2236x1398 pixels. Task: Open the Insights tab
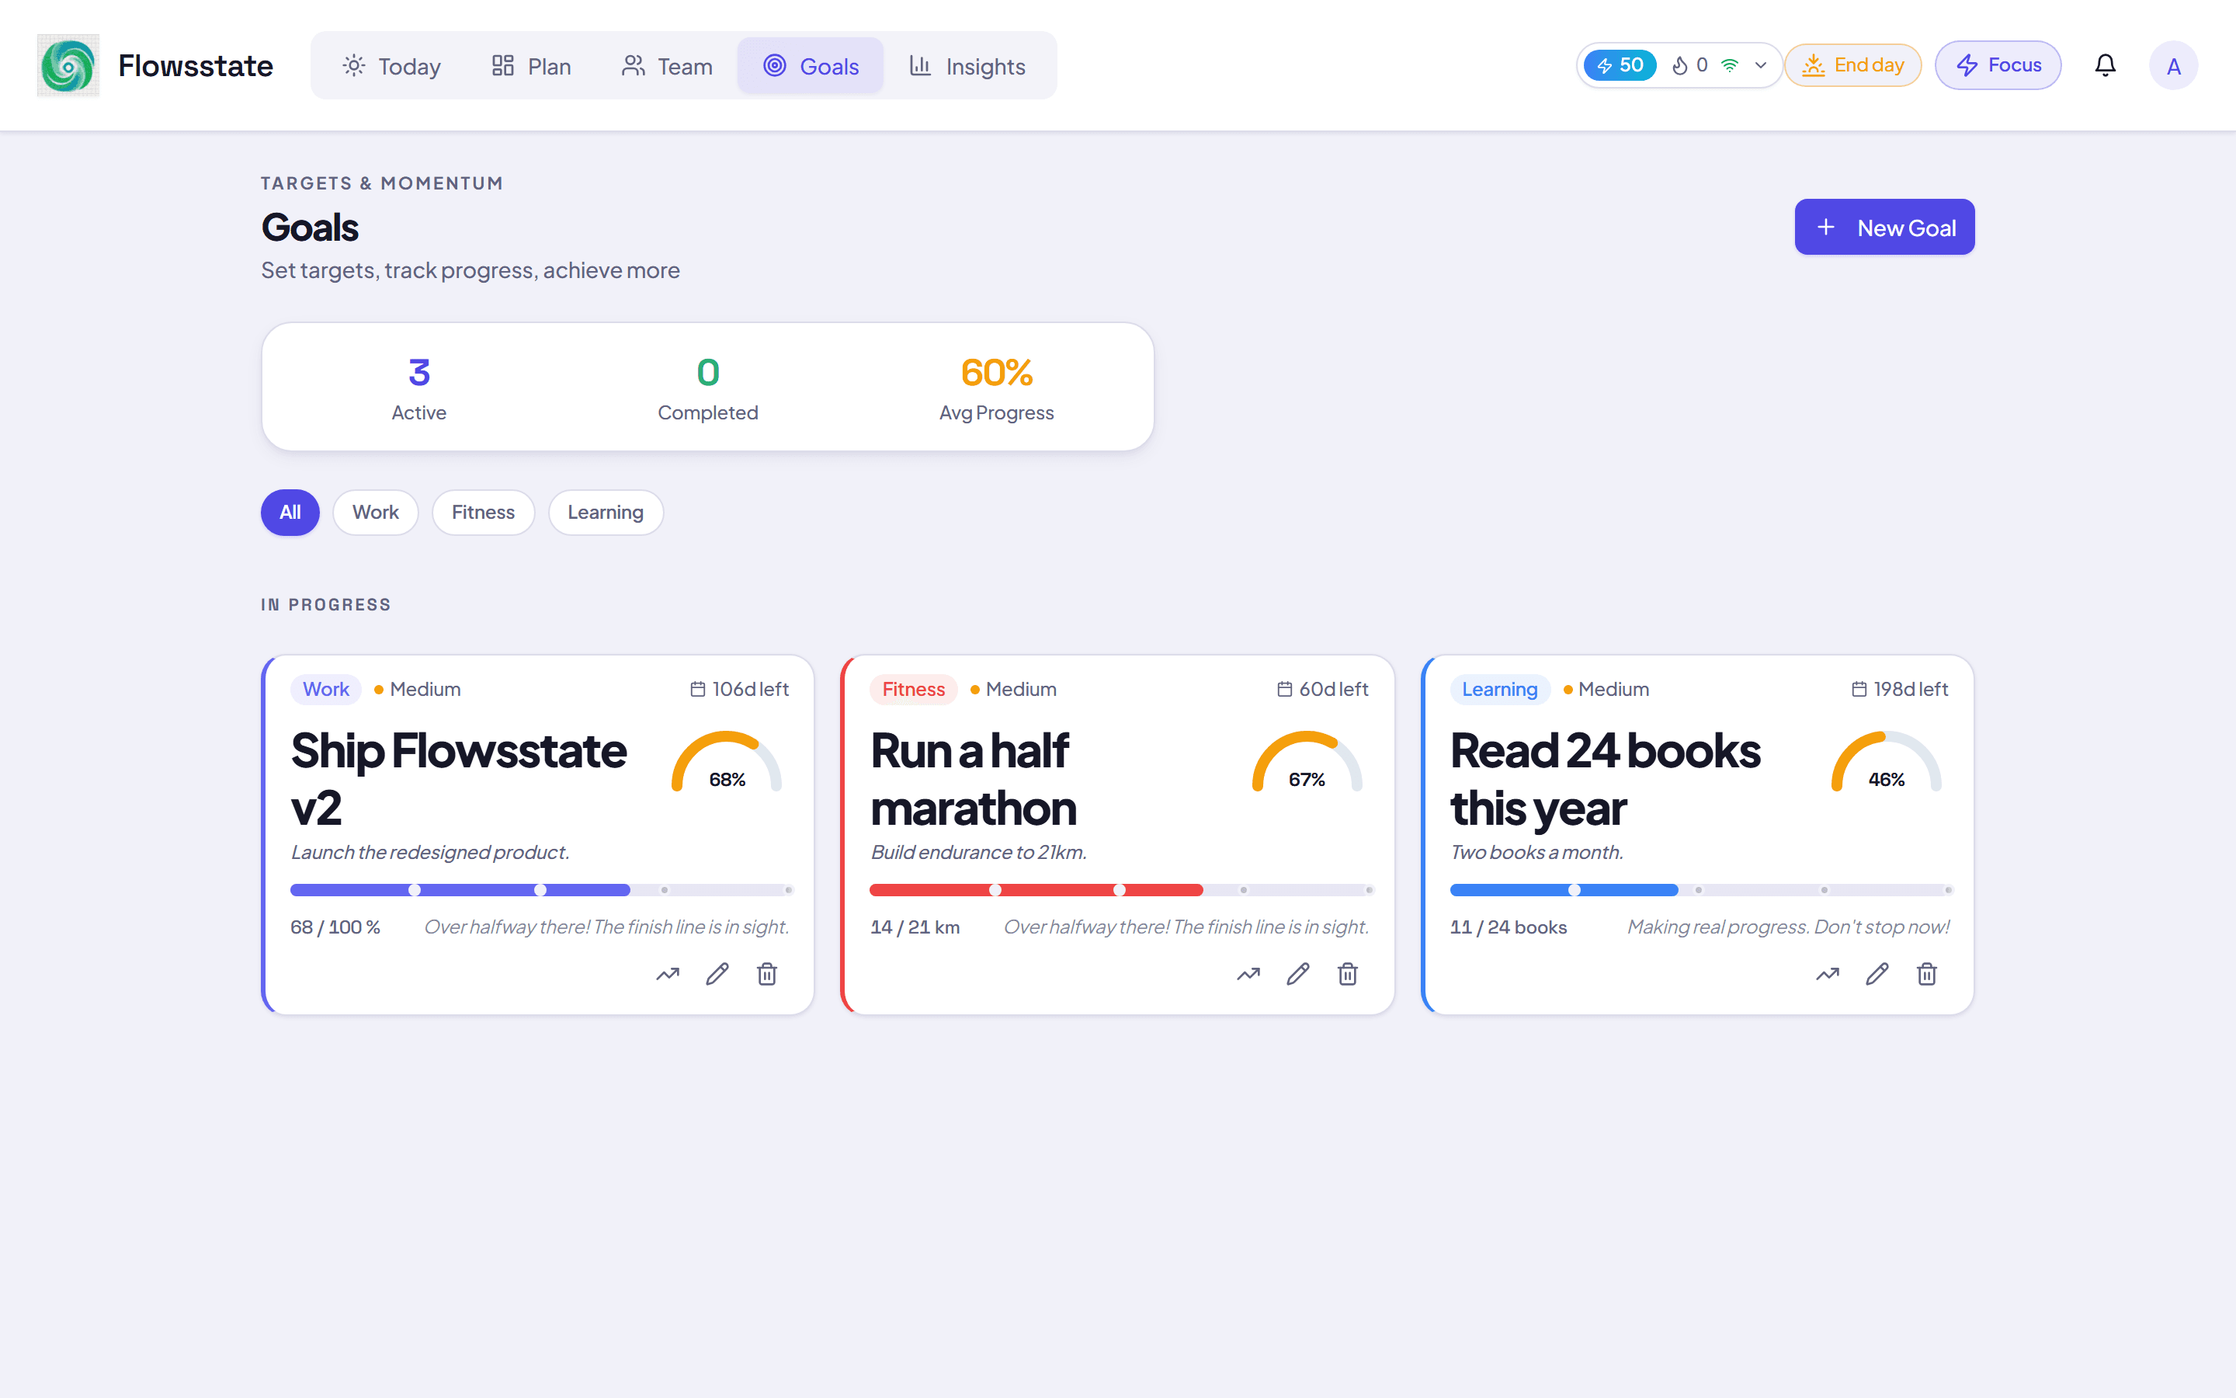tap(967, 67)
